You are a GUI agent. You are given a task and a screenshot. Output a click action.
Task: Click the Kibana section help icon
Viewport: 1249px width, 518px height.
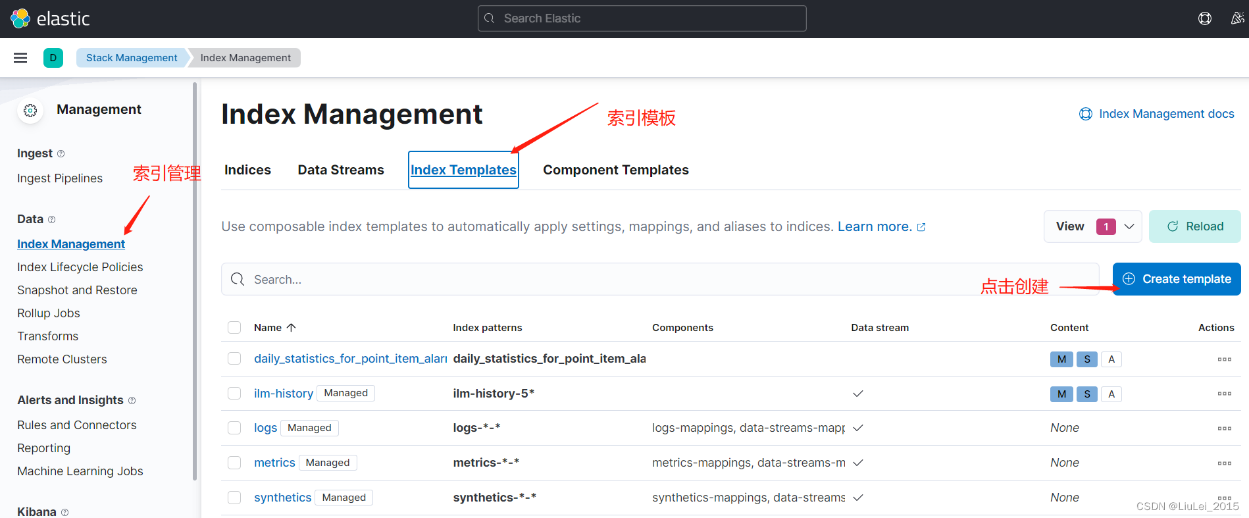65,512
